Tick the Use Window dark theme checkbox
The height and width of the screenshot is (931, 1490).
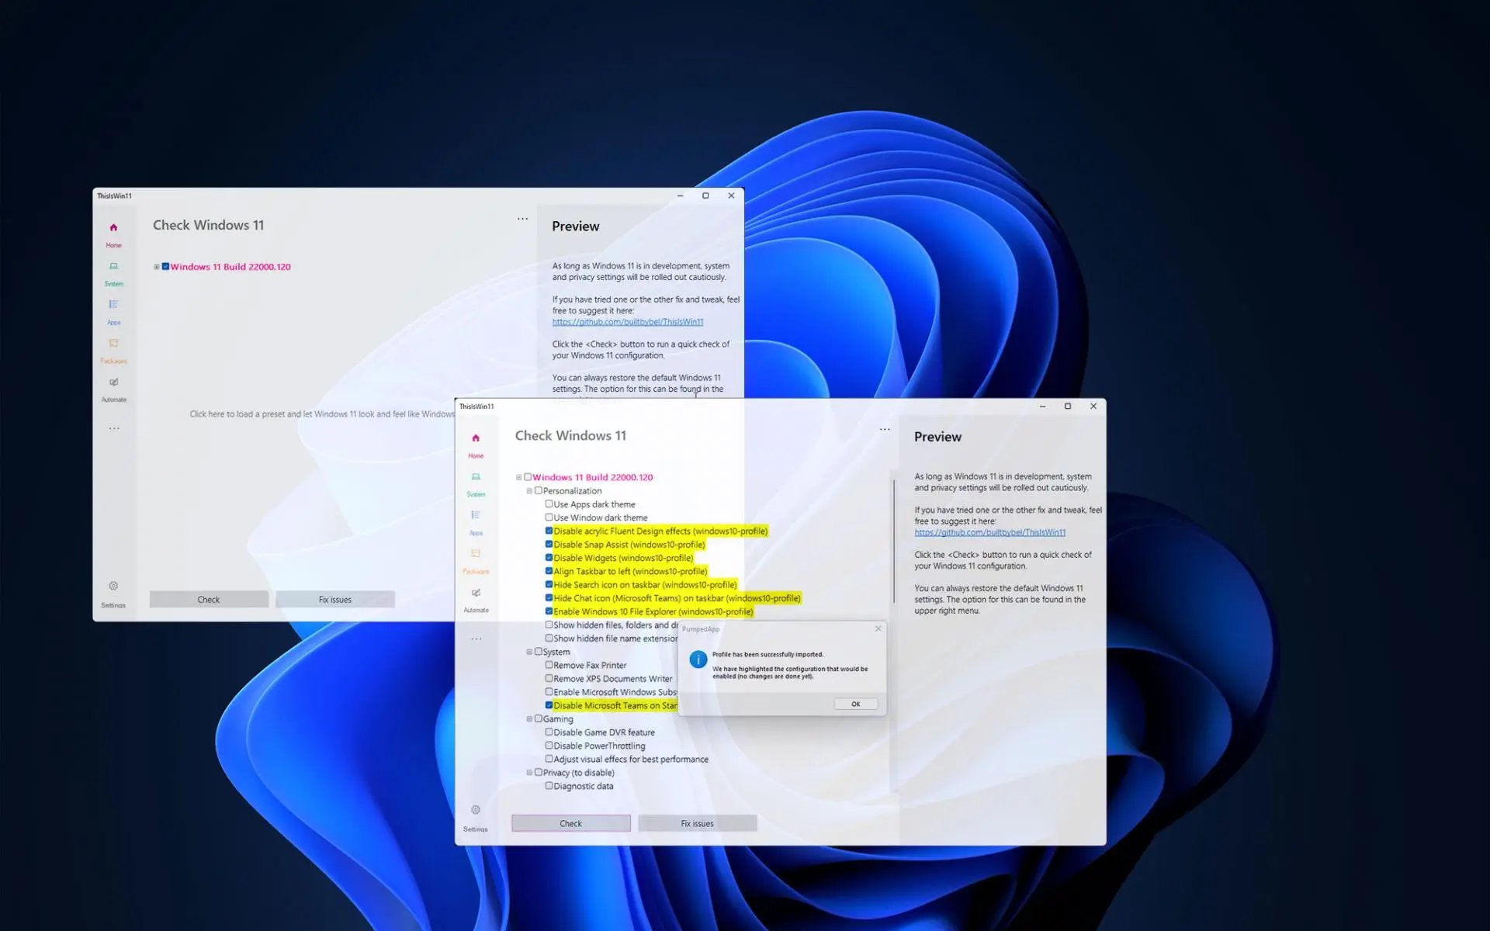549,517
